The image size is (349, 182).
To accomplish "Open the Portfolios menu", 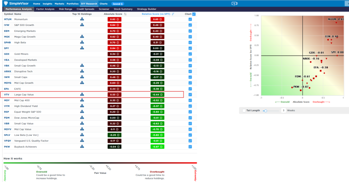I will click(x=73, y=4).
